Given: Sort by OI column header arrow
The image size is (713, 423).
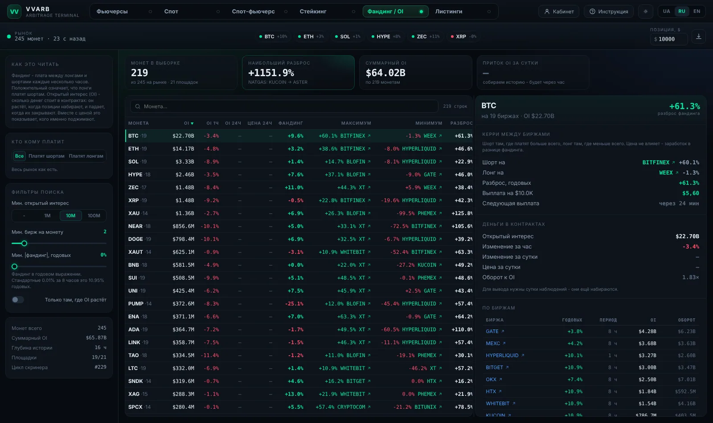Looking at the screenshot, I should tap(193, 123).
